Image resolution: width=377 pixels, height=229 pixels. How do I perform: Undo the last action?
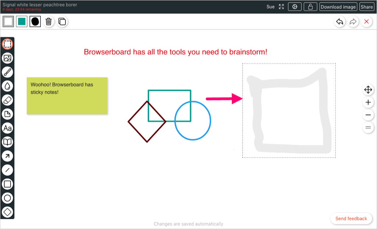tap(340, 22)
